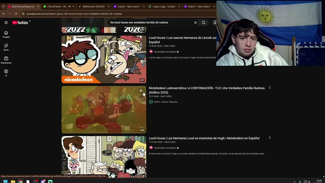Start voice search with microphone icon

coord(215,22)
